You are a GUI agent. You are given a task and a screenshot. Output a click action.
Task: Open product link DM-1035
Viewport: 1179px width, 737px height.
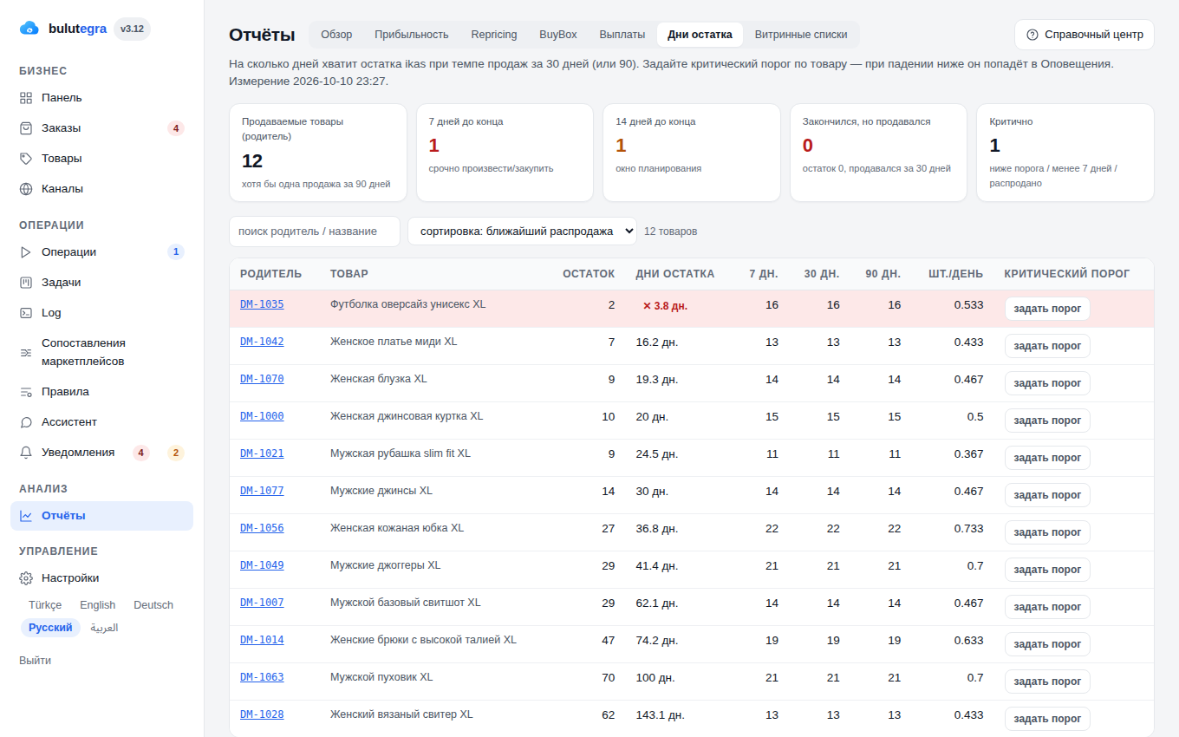[262, 304]
